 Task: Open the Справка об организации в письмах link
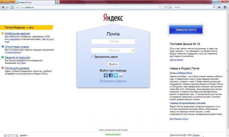pos(187,103)
